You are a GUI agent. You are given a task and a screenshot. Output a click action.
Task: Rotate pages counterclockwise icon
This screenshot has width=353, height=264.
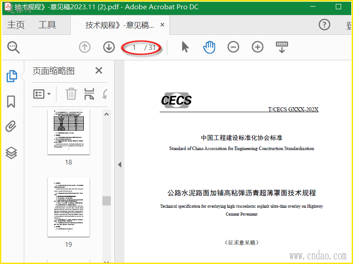[105, 94]
